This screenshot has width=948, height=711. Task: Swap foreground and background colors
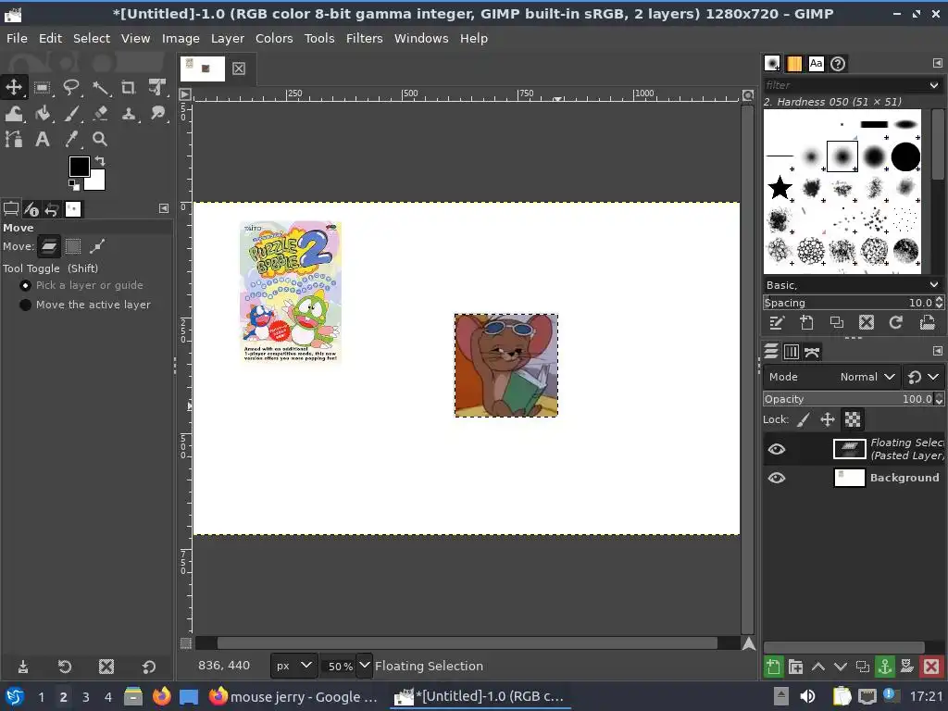[x=100, y=161]
